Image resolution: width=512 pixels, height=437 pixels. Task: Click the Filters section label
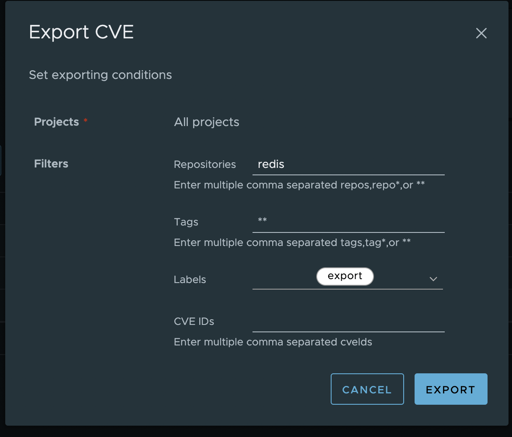pos(51,164)
